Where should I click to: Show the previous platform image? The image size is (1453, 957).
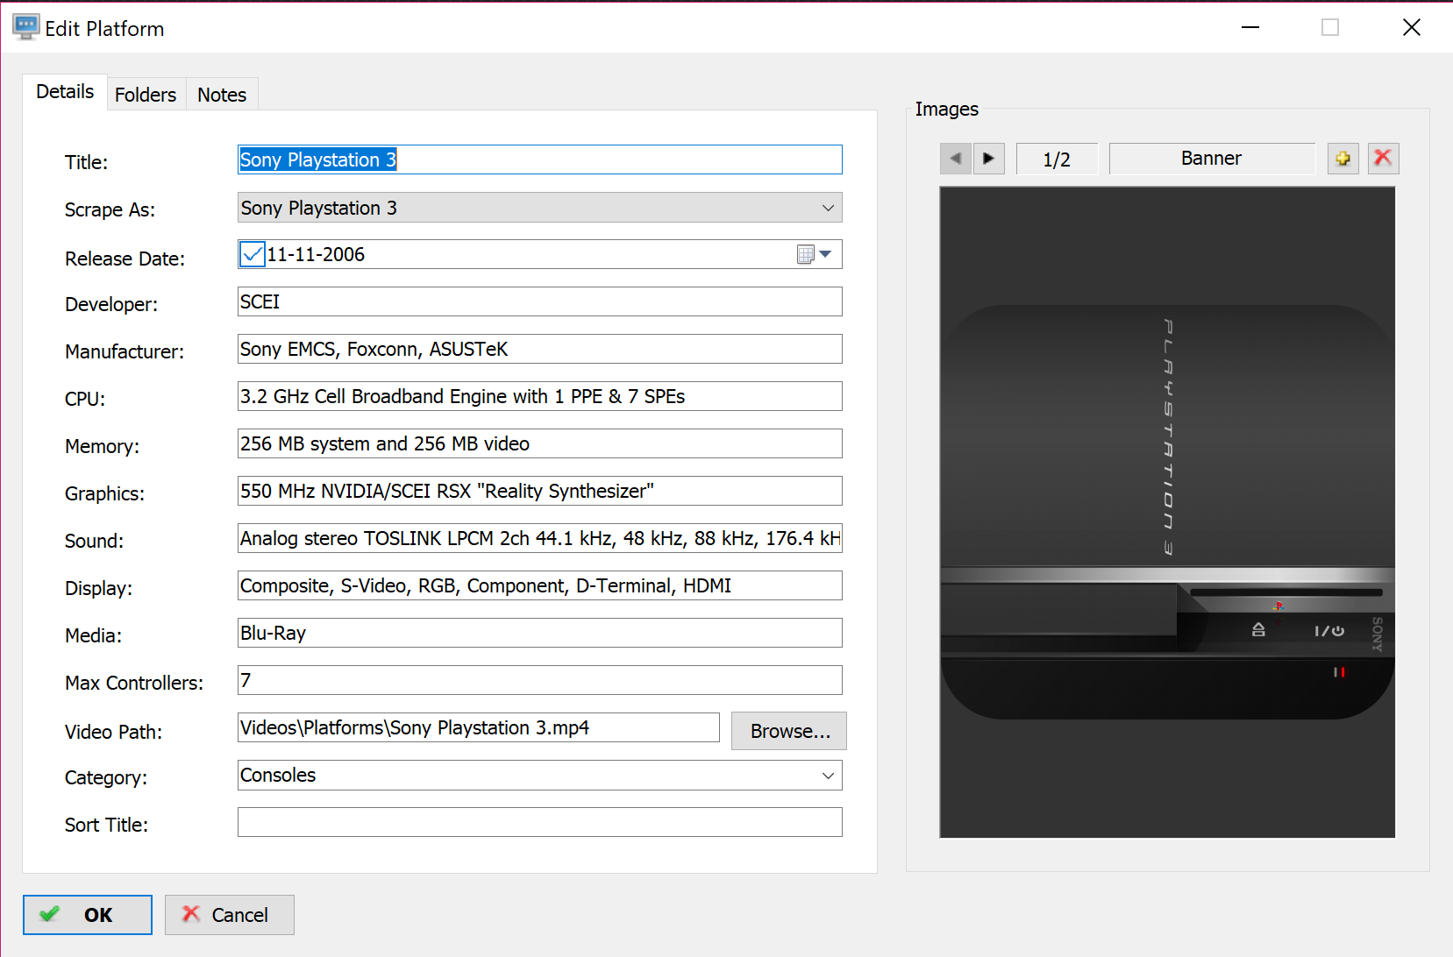[x=955, y=159]
